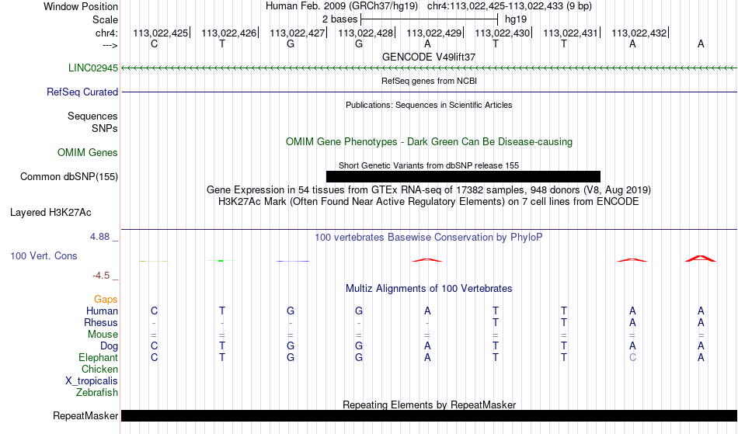Click the light grey C in Elephant row

tap(632, 358)
